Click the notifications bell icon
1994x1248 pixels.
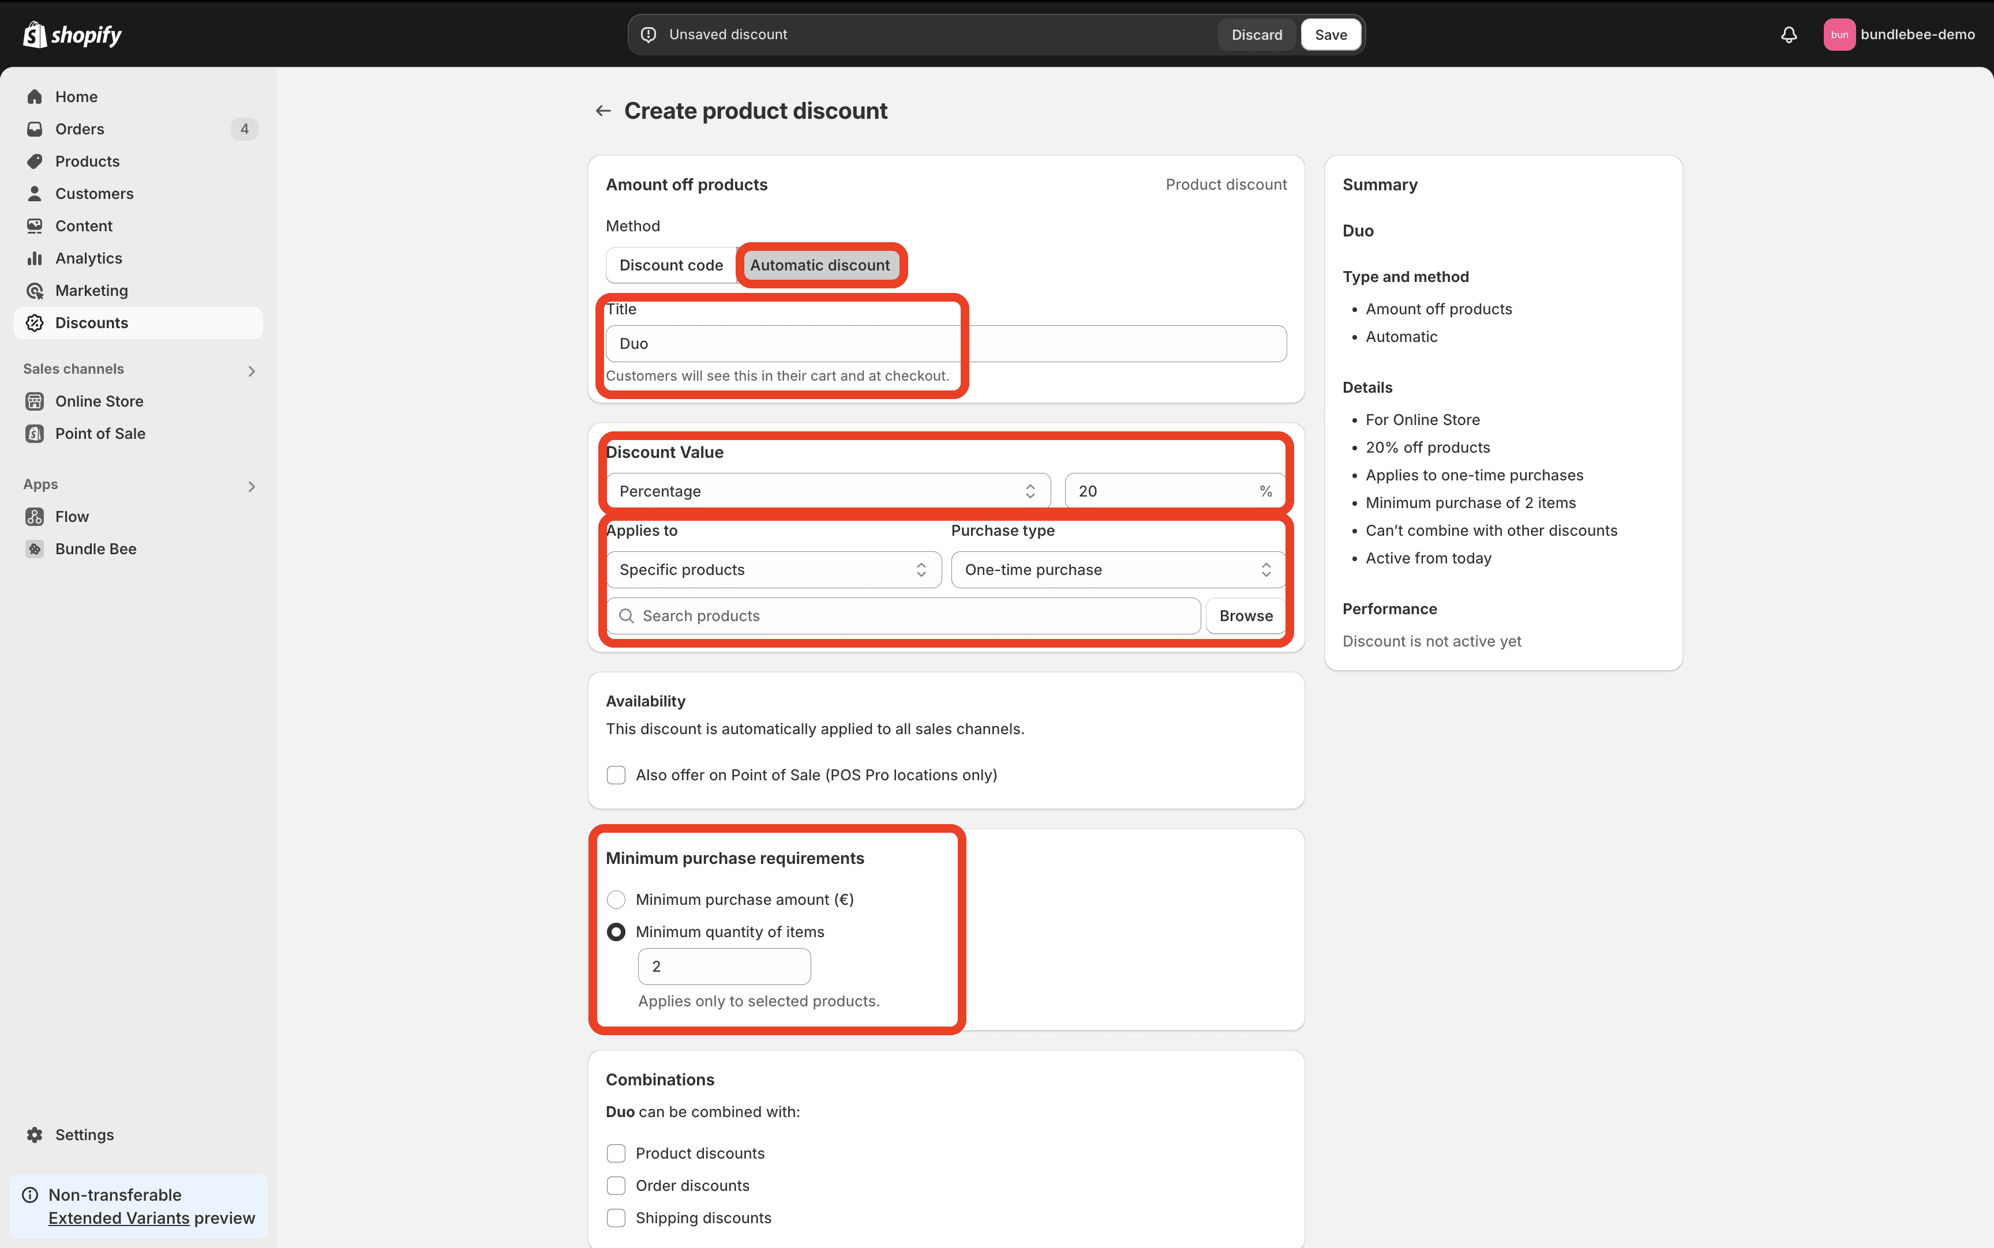pyautogui.click(x=1790, y=33)
